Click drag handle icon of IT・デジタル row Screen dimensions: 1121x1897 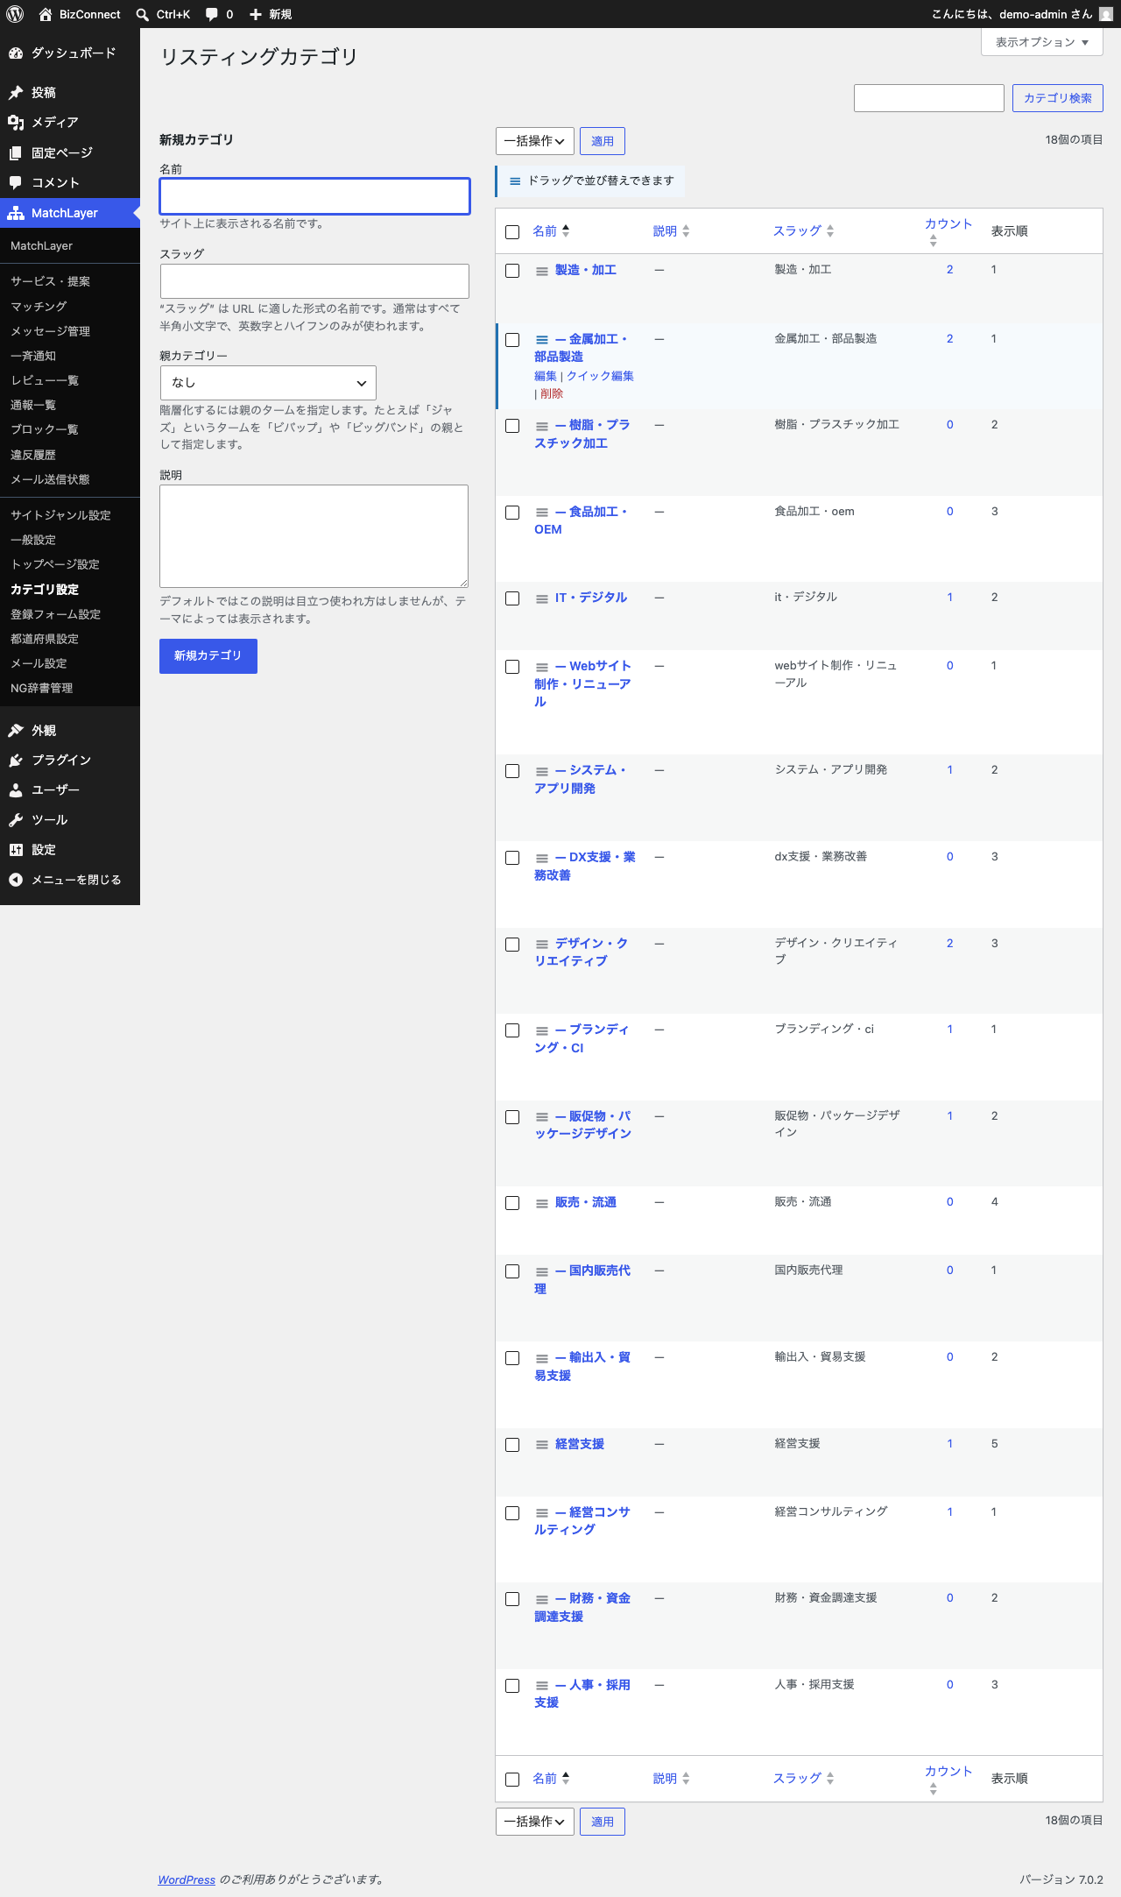pos(542,598)
